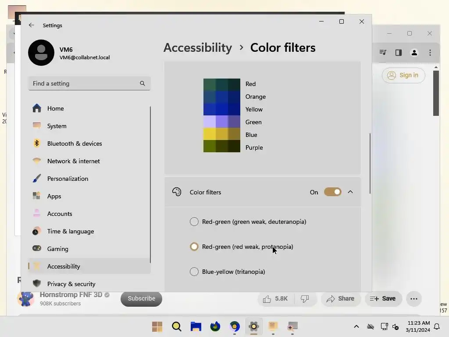This screenshot has width=449, height=337.
Task: Open Network & internet settings
Action: tap(89, 161)
